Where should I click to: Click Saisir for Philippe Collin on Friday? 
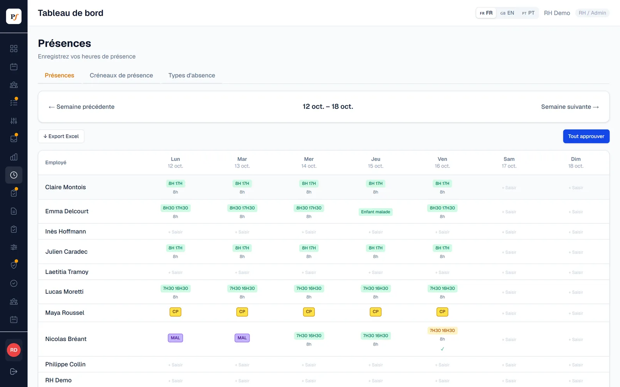click(442, 365)
